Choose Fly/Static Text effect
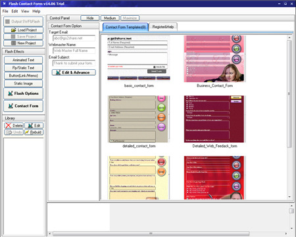The image size is (296, 237). coord(24,68)
